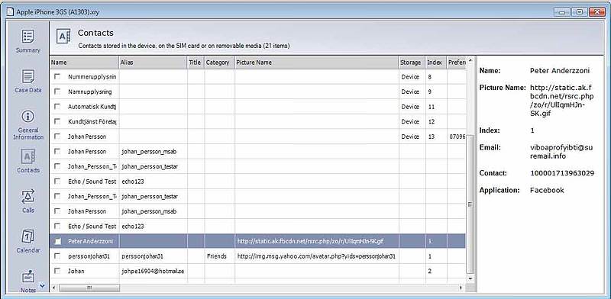The width and height of the screenshot is (611, 299).
Task: Expand sidebar with the down chevron
Action: click(42, 286)
